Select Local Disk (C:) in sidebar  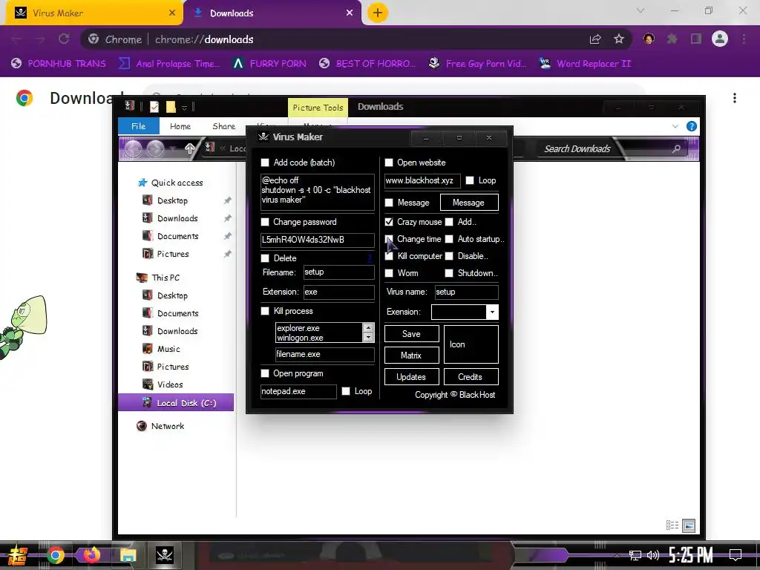tap(176, 403)
